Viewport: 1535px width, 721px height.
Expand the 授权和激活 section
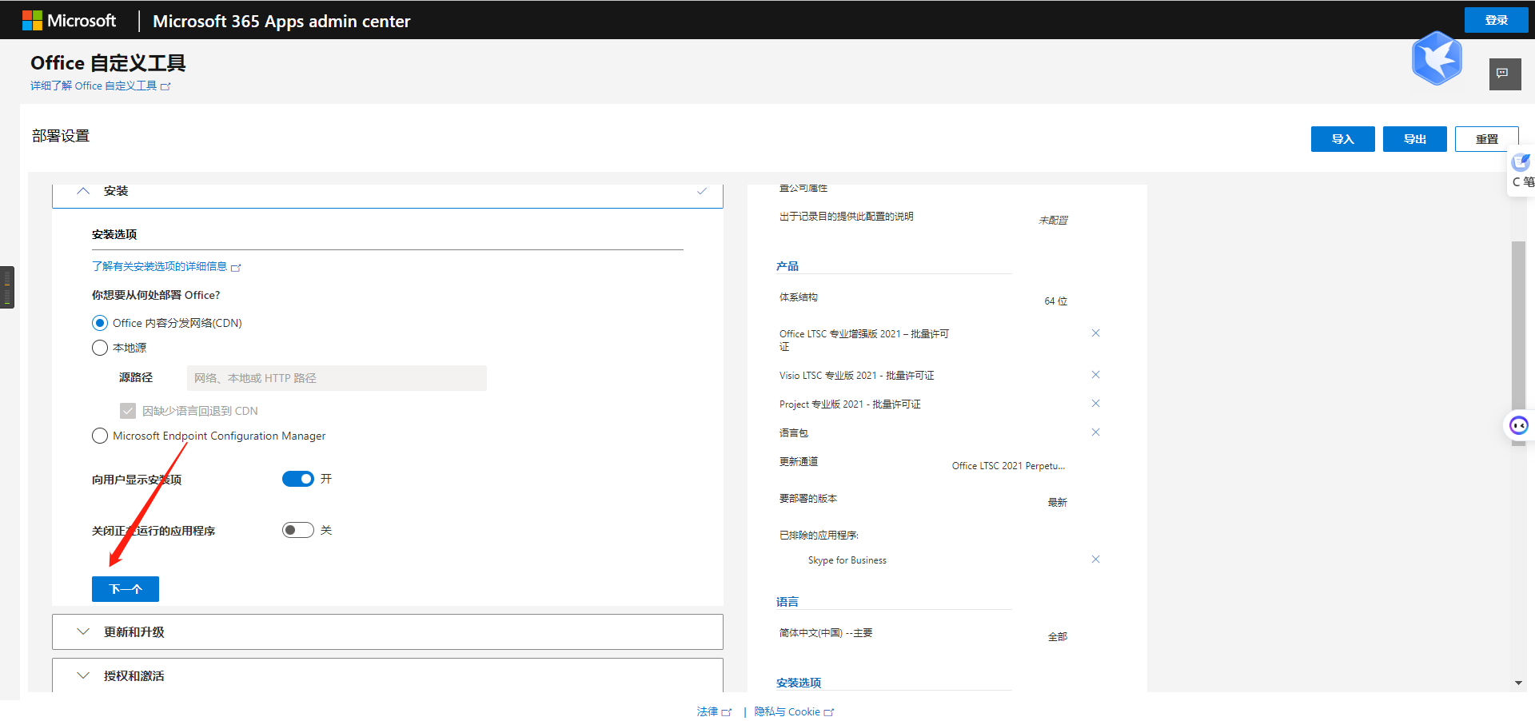tap(83, 675)
